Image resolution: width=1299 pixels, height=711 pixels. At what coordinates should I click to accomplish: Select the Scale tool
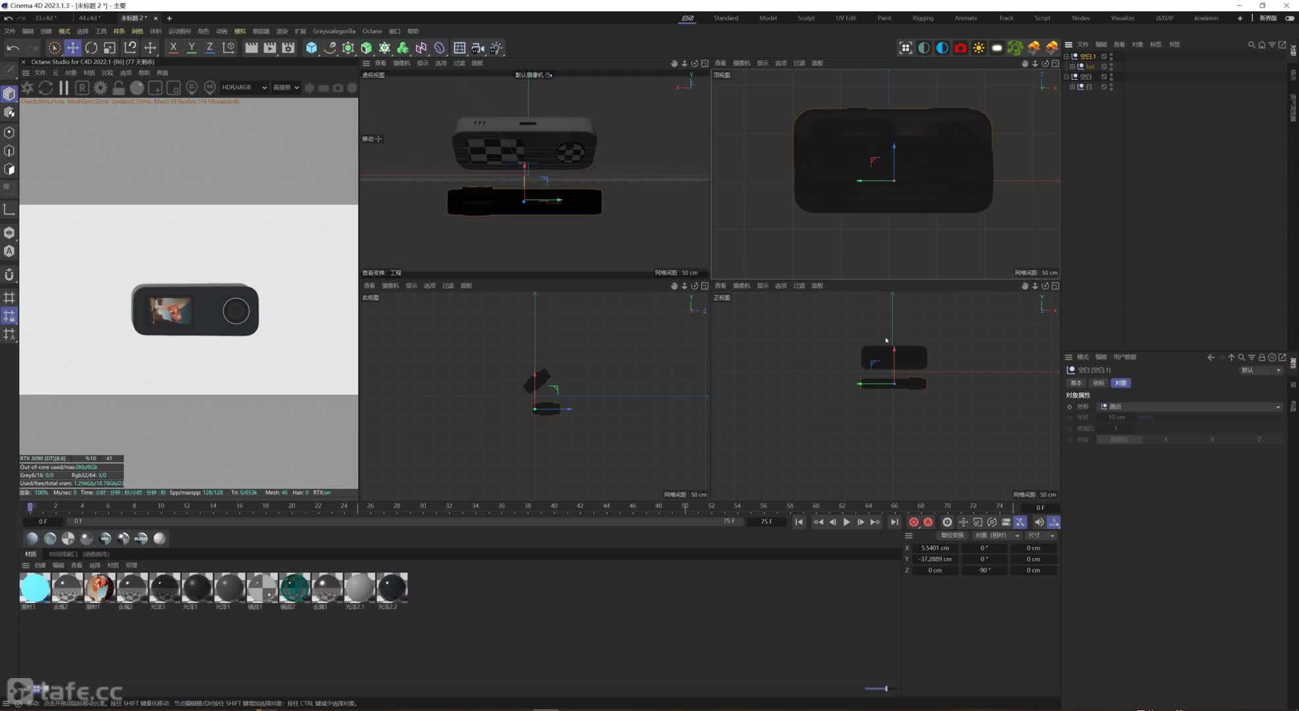[x=109, y=47]
